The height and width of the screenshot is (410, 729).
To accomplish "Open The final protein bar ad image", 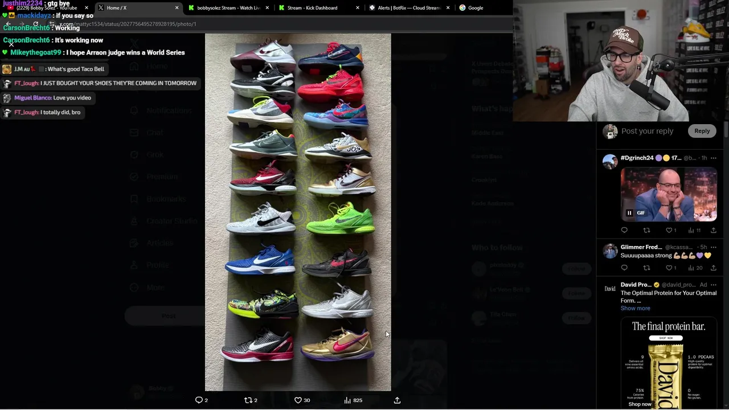I will [669, 363].
